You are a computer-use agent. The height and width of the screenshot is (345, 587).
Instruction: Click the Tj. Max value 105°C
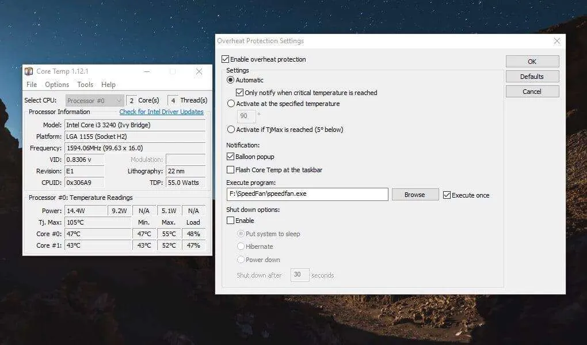point(98,222)
